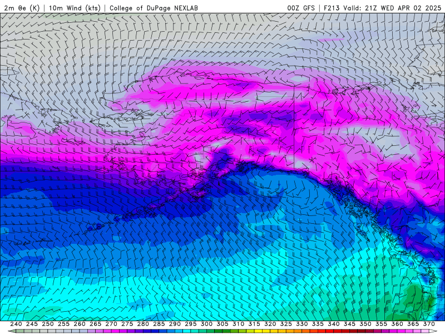Click the 370 value on the color scale
The width and height of the screenshot is (445, 334).
pos(429,324)
